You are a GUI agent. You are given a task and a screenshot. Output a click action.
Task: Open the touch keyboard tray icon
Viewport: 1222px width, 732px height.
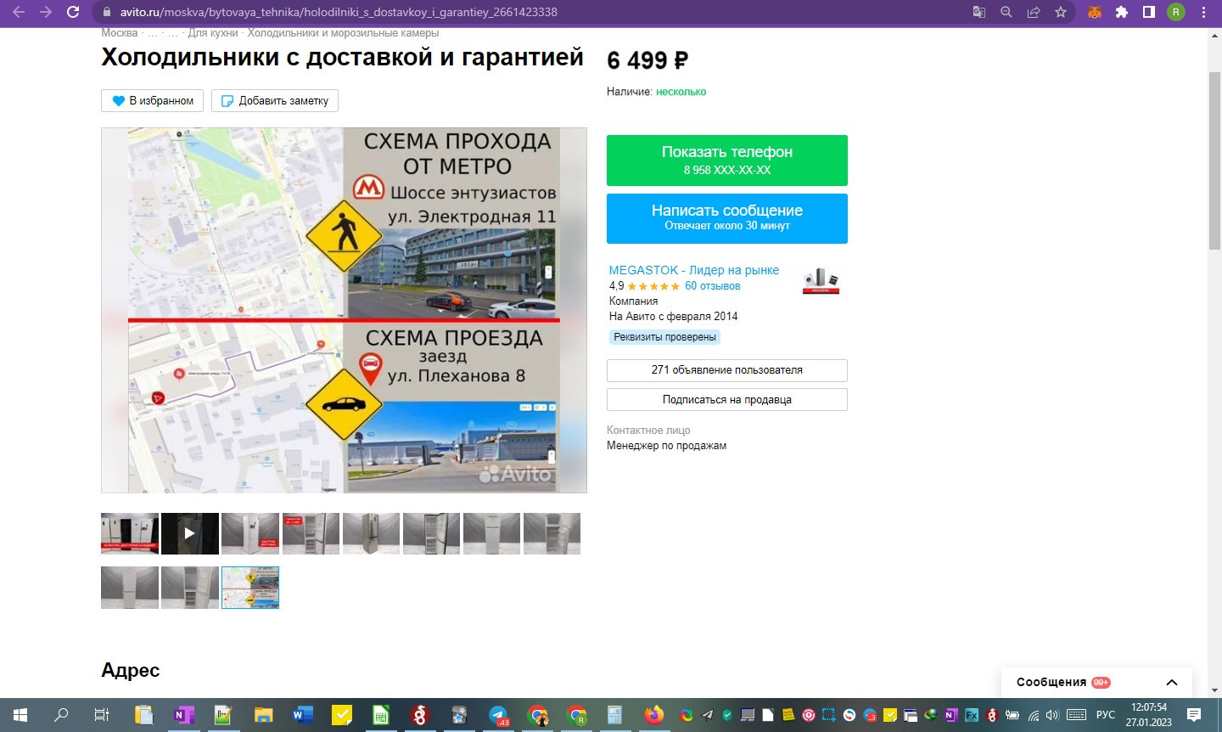(x=1076, y=715)
